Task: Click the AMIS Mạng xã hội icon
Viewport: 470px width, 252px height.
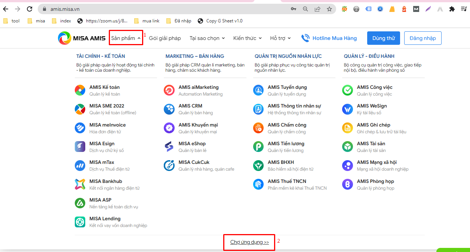Action: click(347, 165)
